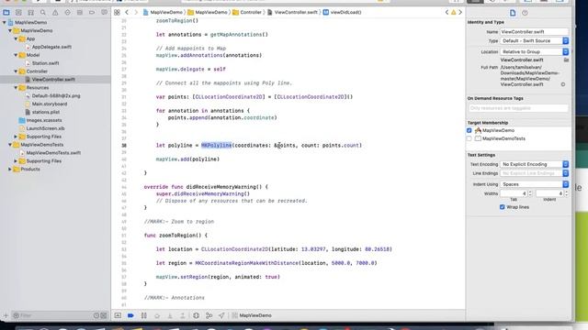Open Debug Memory Graph icon

click(x=209, y=315)
